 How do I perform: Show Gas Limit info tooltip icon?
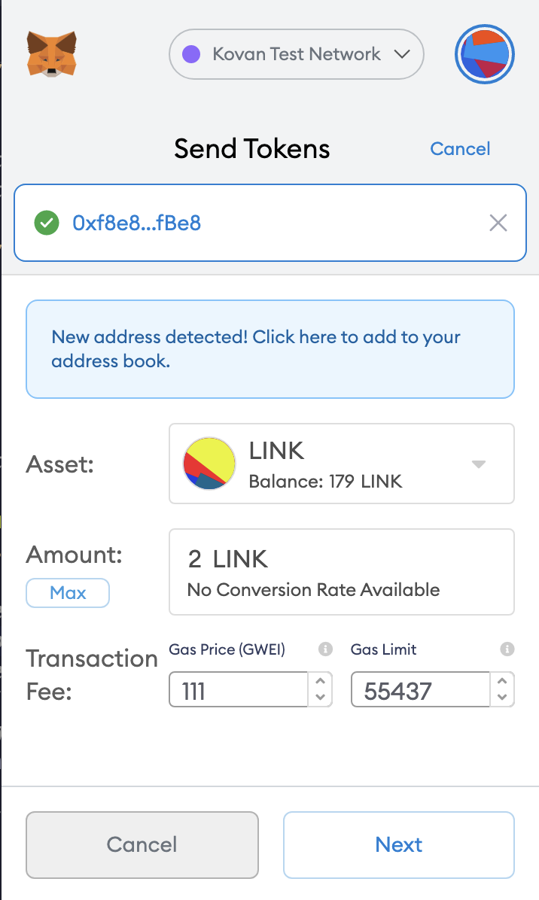pyautogui.click(x=507, y=649)
